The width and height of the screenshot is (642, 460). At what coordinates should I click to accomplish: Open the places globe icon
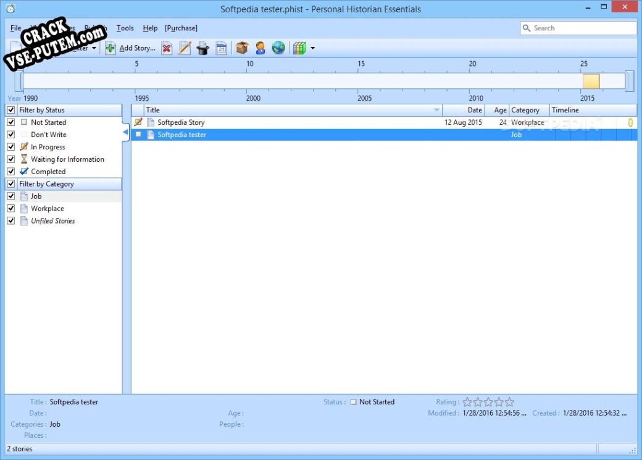coord(278,48)
